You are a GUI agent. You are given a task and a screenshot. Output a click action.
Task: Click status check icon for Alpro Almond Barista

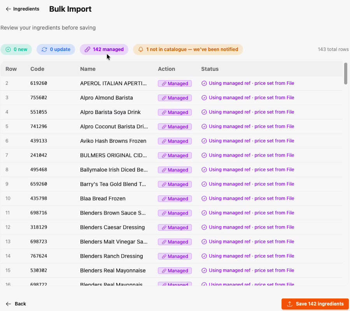point(204,98)
